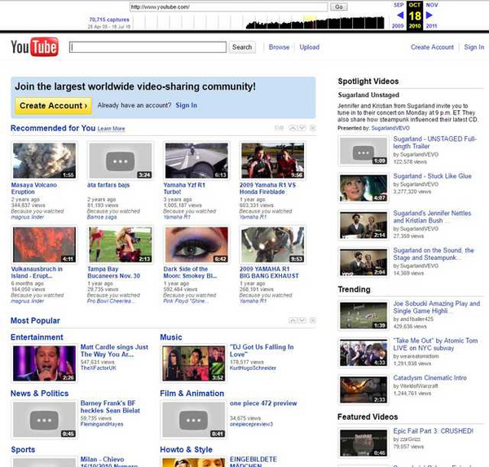Open Pink Floyd "Shine... watched link
This screenshot has width=489, height=467.
[x=184, y=301]
